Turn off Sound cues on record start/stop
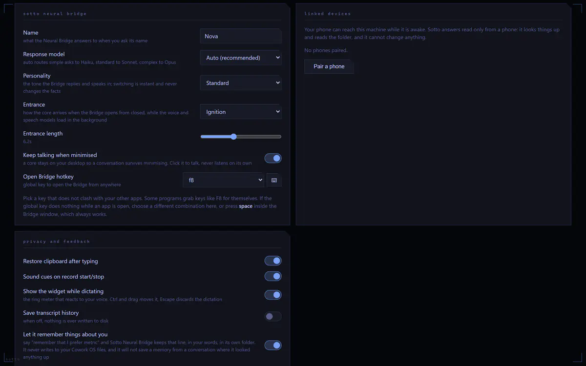 [273, 276]
